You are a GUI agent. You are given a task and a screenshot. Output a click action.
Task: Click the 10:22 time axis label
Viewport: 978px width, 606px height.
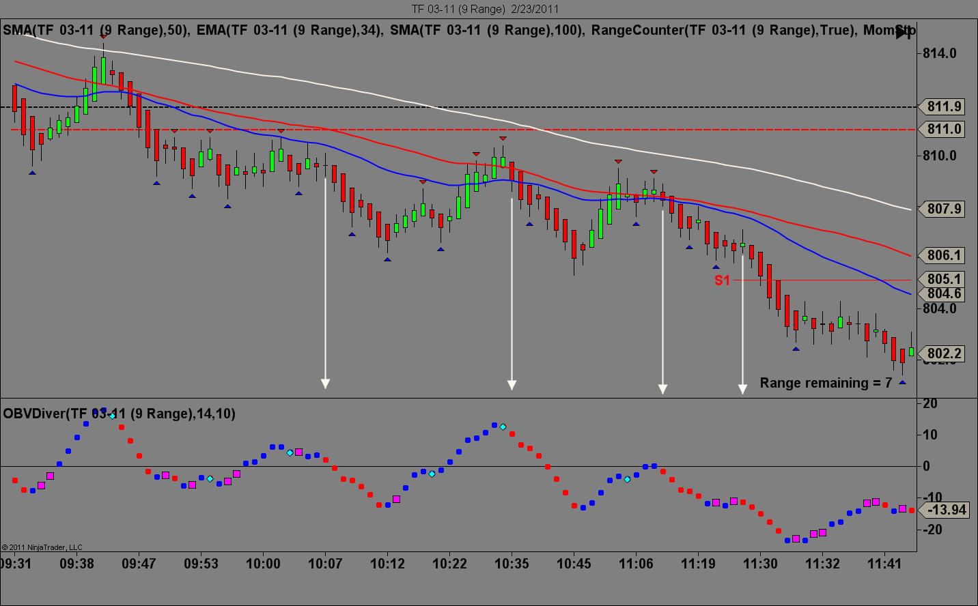pos(449,564)
